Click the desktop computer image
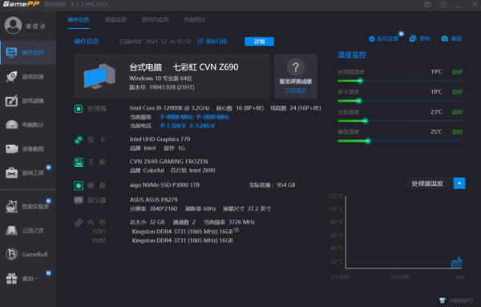The height and width of the screenshot is (307, 481). 99,76
